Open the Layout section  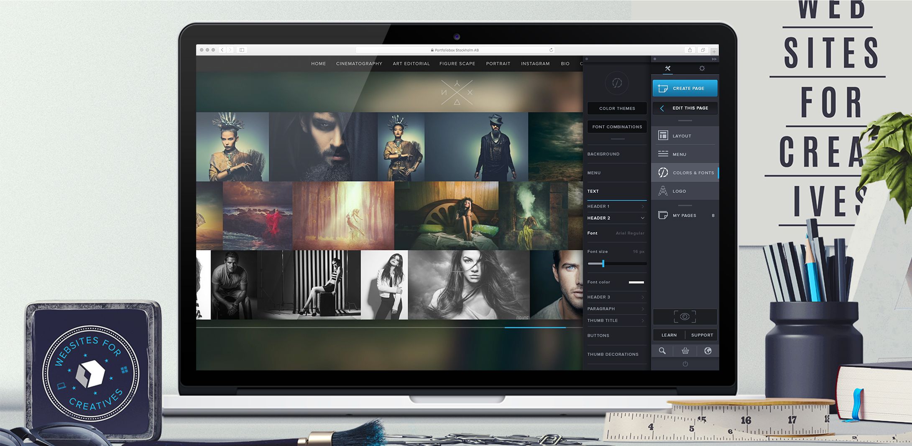685,136
